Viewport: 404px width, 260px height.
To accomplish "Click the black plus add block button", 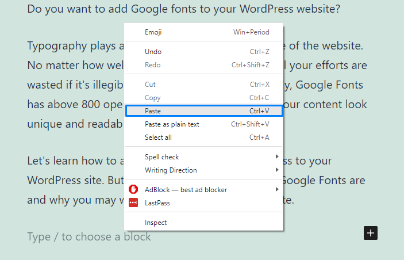I will (371, 233).
